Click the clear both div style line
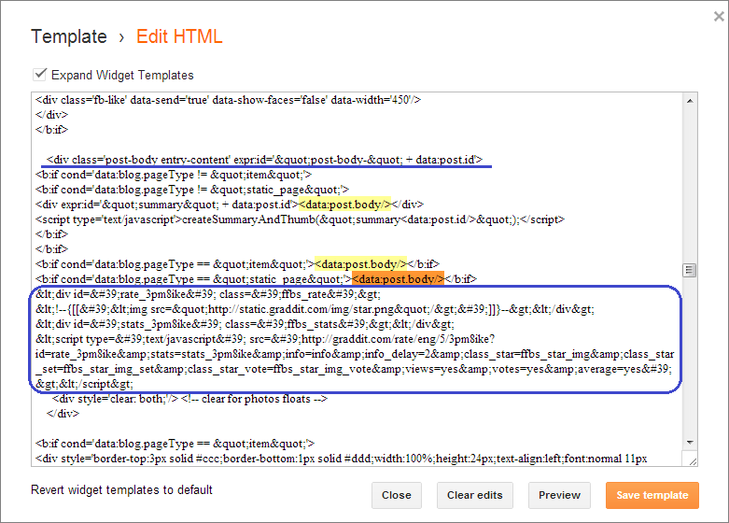The image size is (729, 523). 189,399
